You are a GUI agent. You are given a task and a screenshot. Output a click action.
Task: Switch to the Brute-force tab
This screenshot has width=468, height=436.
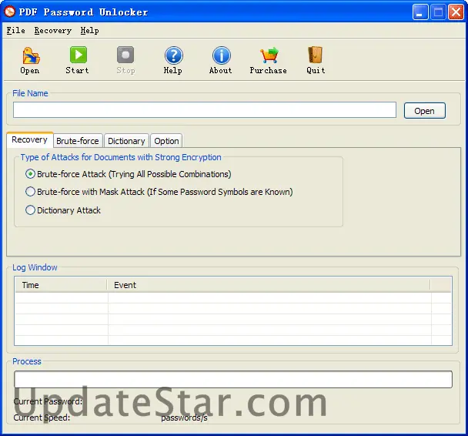click(78, 141)
